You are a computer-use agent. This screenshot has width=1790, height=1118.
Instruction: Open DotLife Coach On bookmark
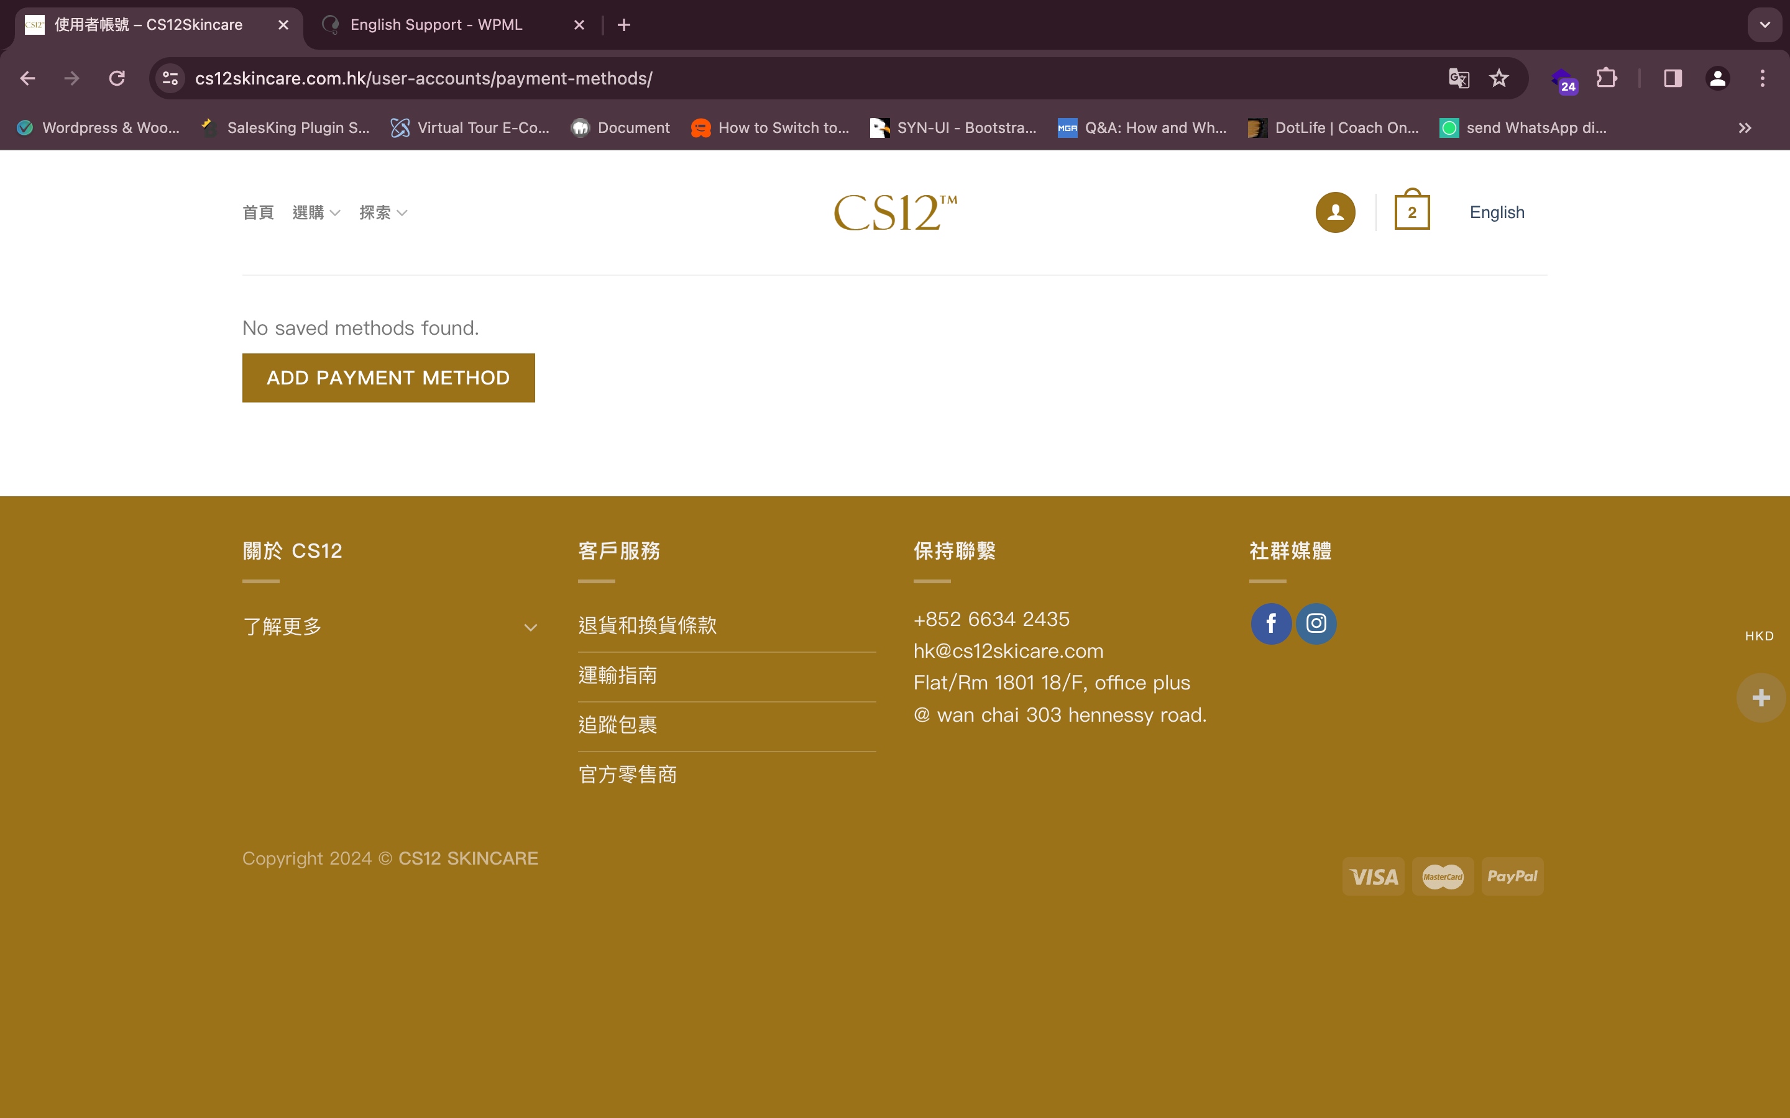click(x=1333, y=128)
